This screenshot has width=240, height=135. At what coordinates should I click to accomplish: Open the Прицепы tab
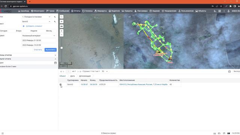click(127, 11)
